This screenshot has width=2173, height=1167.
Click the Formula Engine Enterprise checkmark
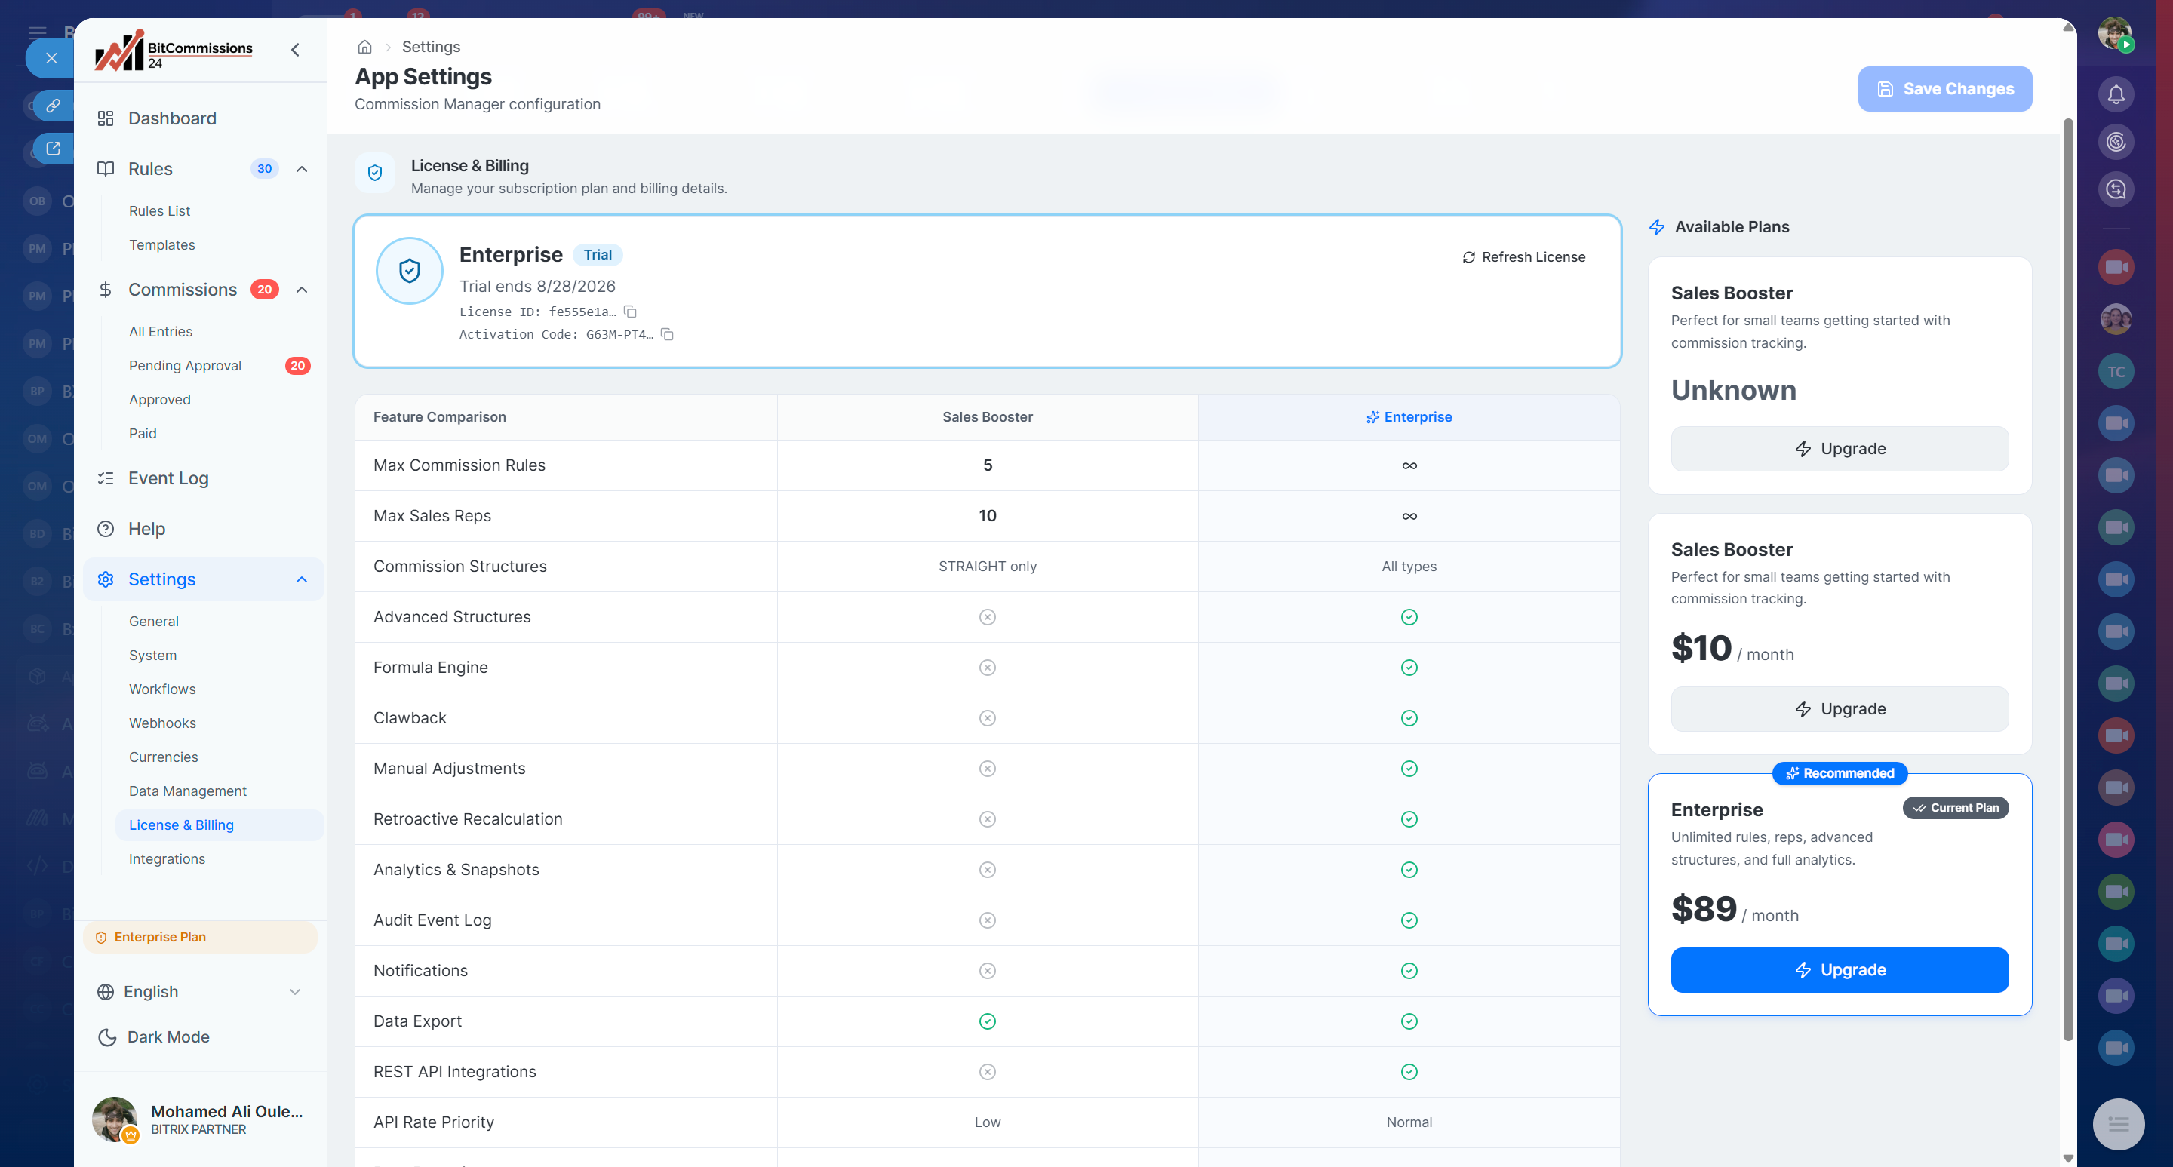(x=1409, y=667)
